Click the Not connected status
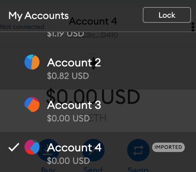Viewport: 196px width, 172px height. pyautogui.click(x=22, y=27)
